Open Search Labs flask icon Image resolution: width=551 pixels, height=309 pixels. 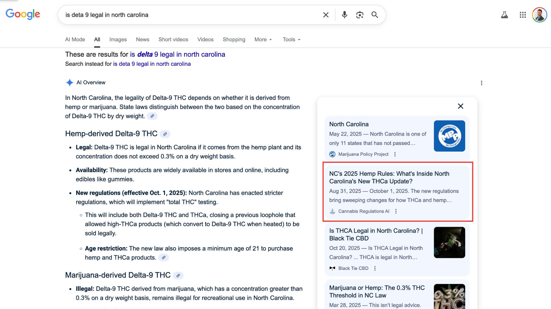(504, 15)
